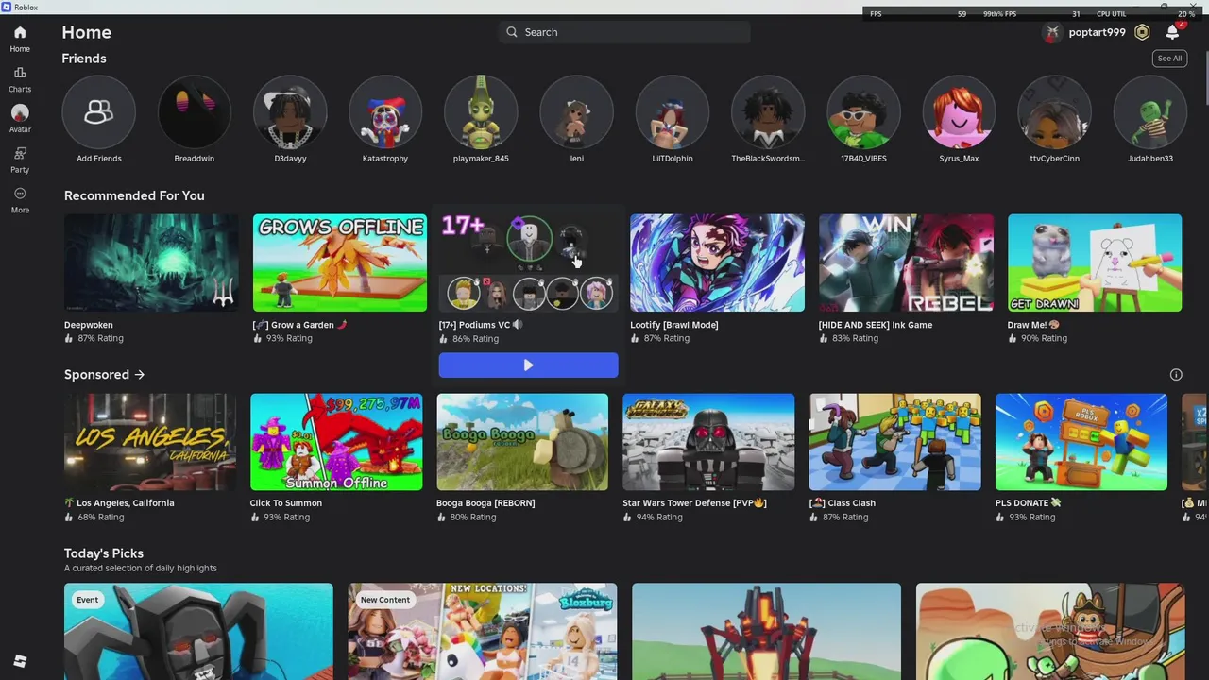Open friend LilTDolphin's avatar
The height and width of the screenshot is (680, 1209).
(x=673, y=112)
